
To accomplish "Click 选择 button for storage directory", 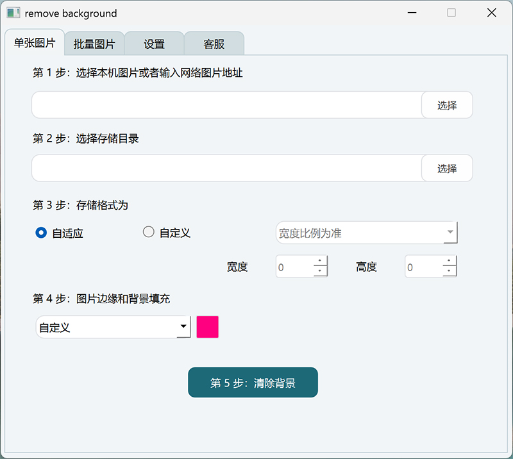I will tap(447, 168).
